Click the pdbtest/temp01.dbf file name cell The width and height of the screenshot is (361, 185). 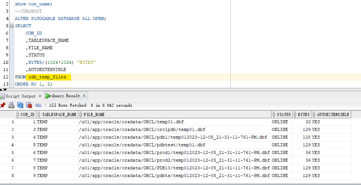coord(175,145)
